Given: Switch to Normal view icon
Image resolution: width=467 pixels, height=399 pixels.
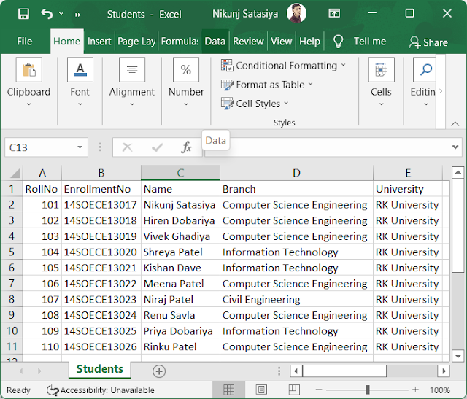Looking at the screenshot, I should coord(228,390).
